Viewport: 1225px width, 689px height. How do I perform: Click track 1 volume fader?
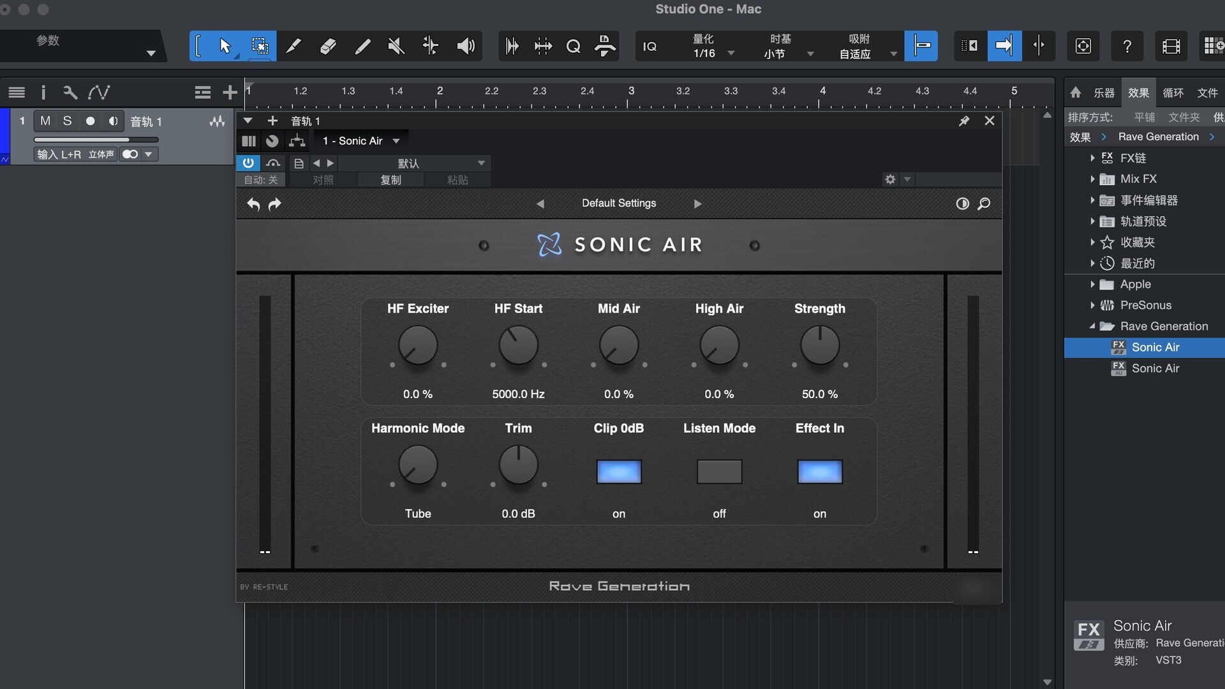click(96, 139)
